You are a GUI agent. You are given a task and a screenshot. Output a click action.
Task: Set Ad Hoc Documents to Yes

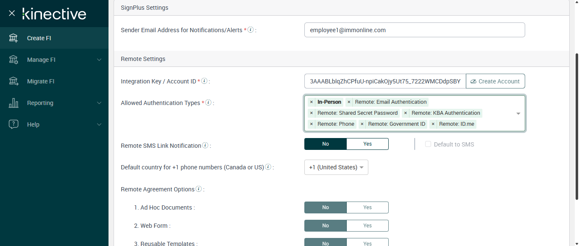pyautogui.click(x=367, y=207)
